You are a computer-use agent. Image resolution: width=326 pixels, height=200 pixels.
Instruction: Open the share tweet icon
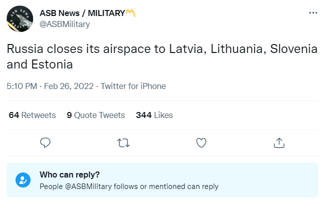click(x=279, y=142)
